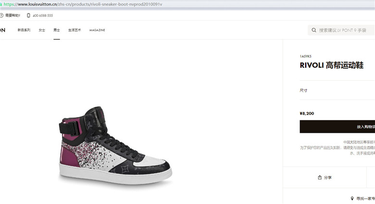Click the 400 6588 555 phone number
Screen dimensions: 375x204
(43, 15)
